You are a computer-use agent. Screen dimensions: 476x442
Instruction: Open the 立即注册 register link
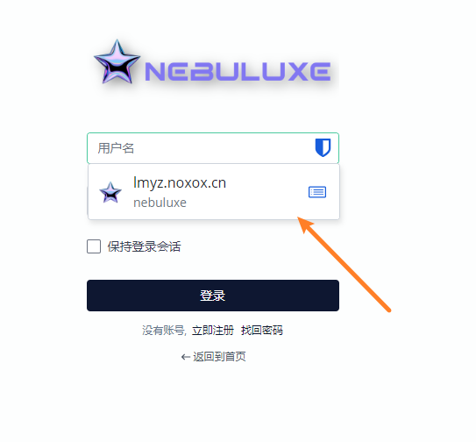pos(213,331)
